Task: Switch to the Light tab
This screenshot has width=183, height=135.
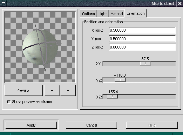Action: 103,14
